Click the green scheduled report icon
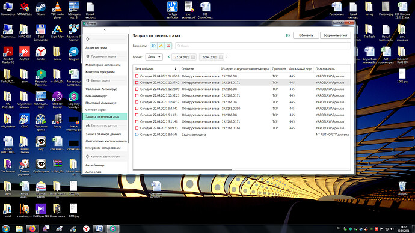Viewport: 415px width, 233px height. pos(288,35)
